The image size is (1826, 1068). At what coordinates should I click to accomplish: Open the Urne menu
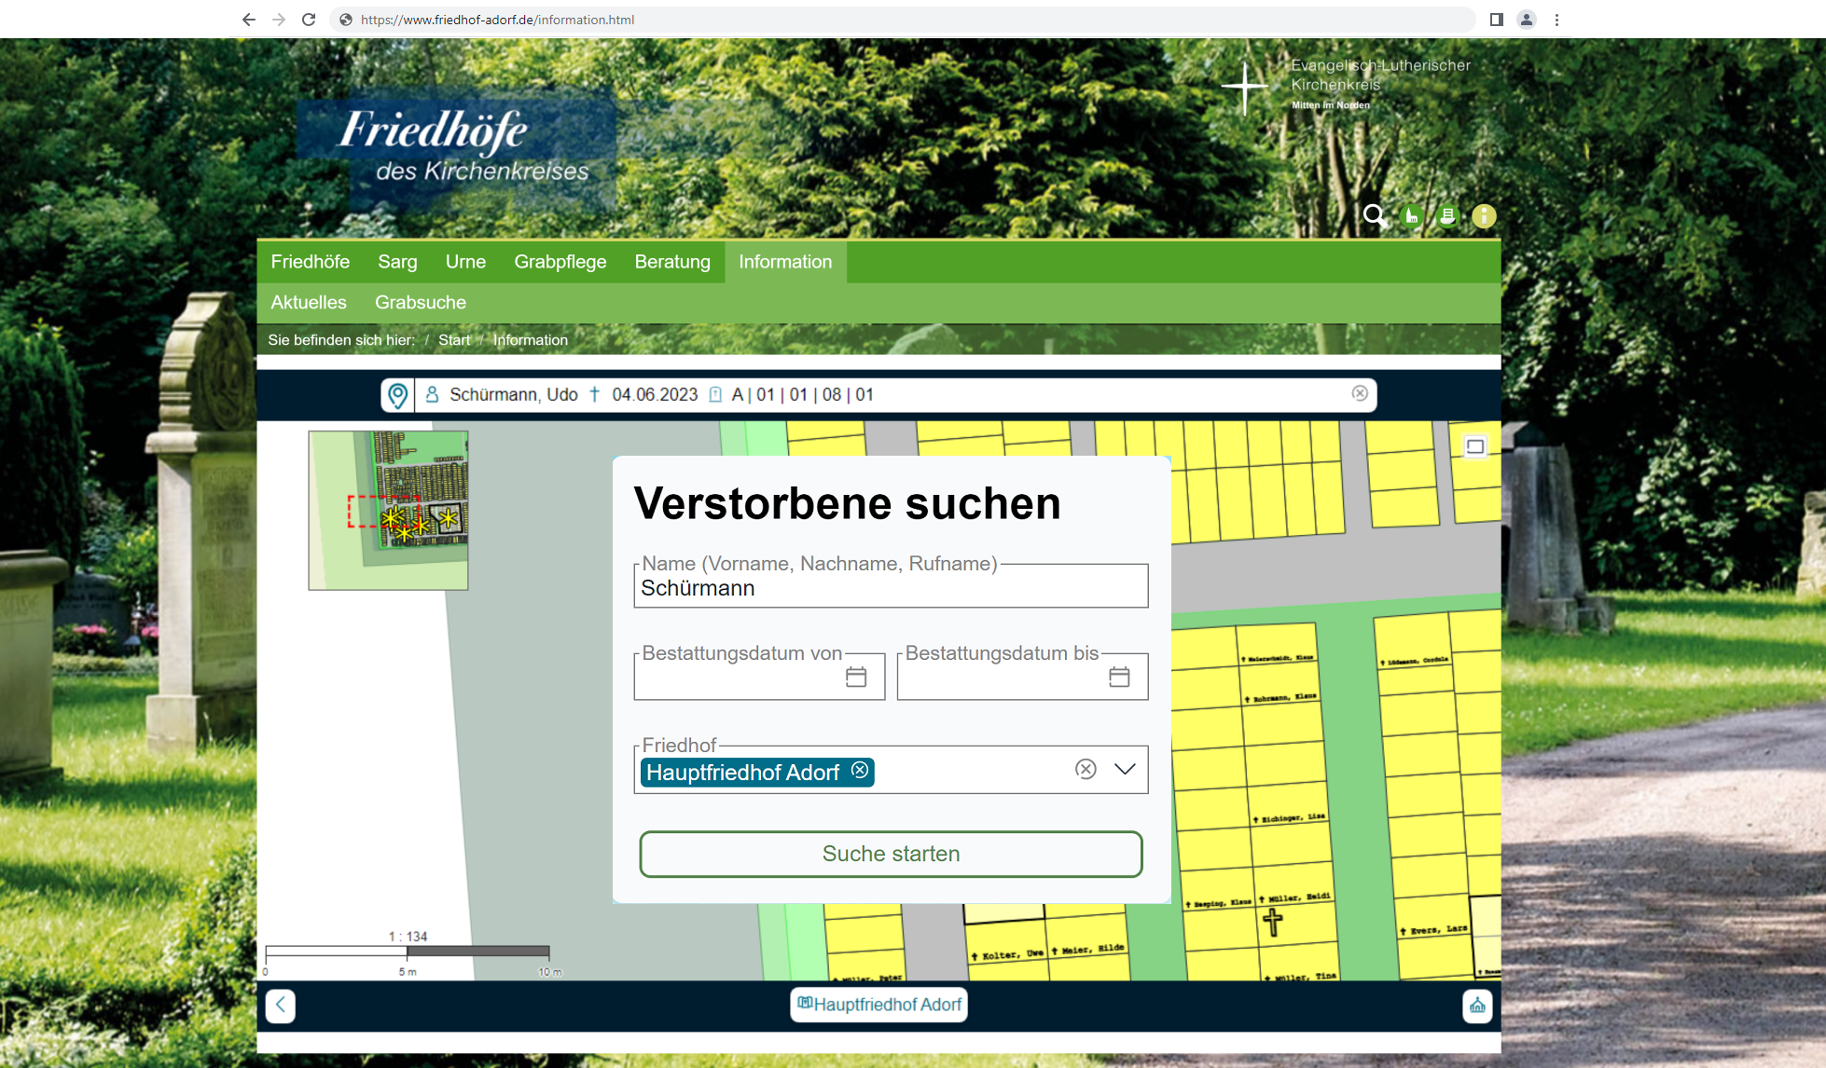coord(465,262)
